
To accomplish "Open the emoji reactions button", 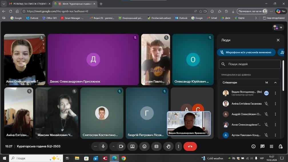I will coord(145,146).
